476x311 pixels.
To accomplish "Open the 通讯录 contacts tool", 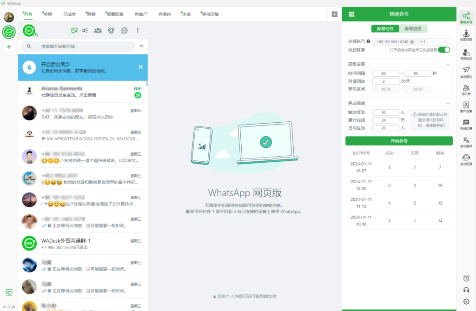I will (x=466, y=90).
